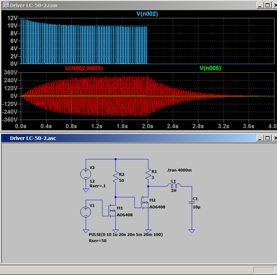
Task: Click the green V(n005) trace label
Action: 210,68
